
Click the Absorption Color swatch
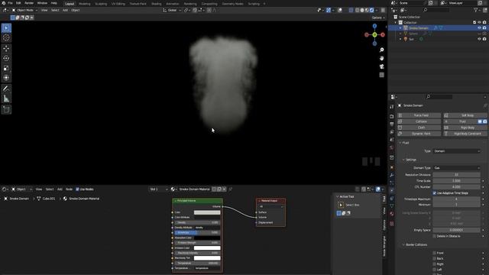tap(207, 238)
